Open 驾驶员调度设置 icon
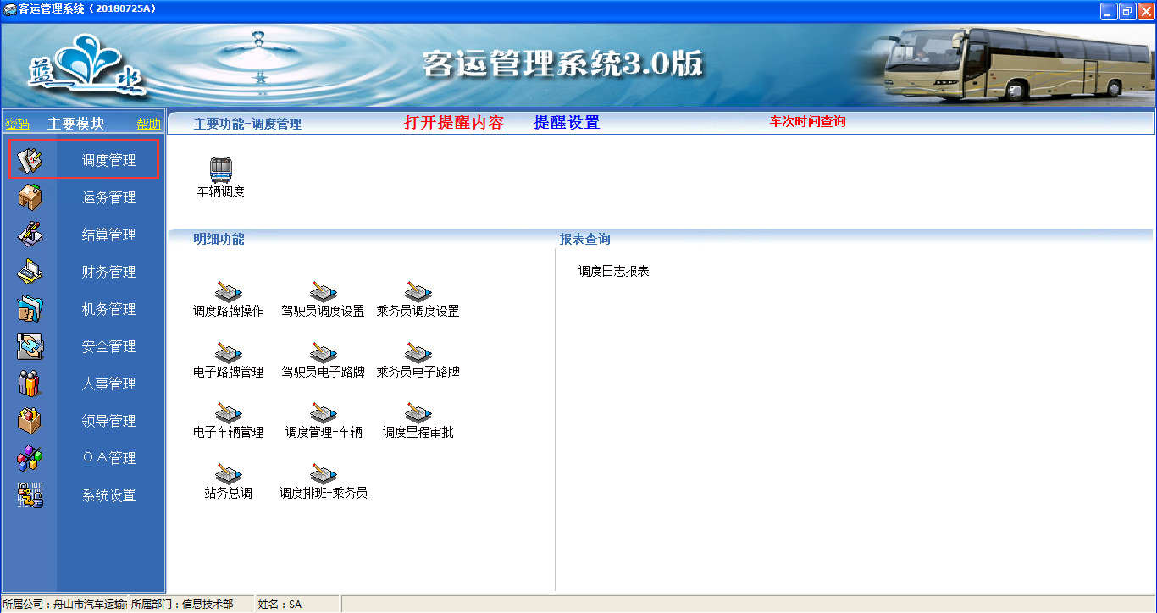The width and height of the screenshot is (1157, 613). click(x=324, y=292)
